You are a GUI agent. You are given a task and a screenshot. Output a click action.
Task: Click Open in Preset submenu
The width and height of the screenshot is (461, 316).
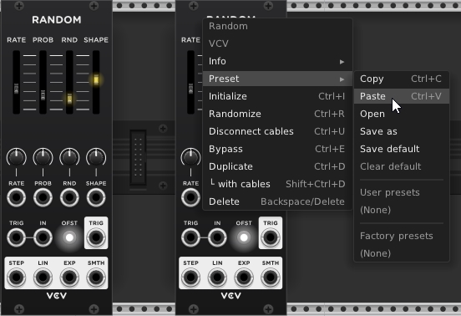coord(402,114)
